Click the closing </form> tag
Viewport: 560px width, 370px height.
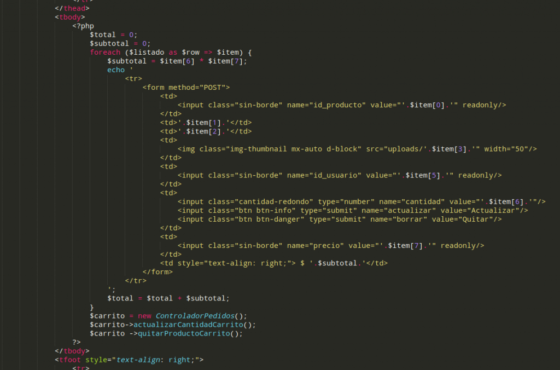(157, 271)
